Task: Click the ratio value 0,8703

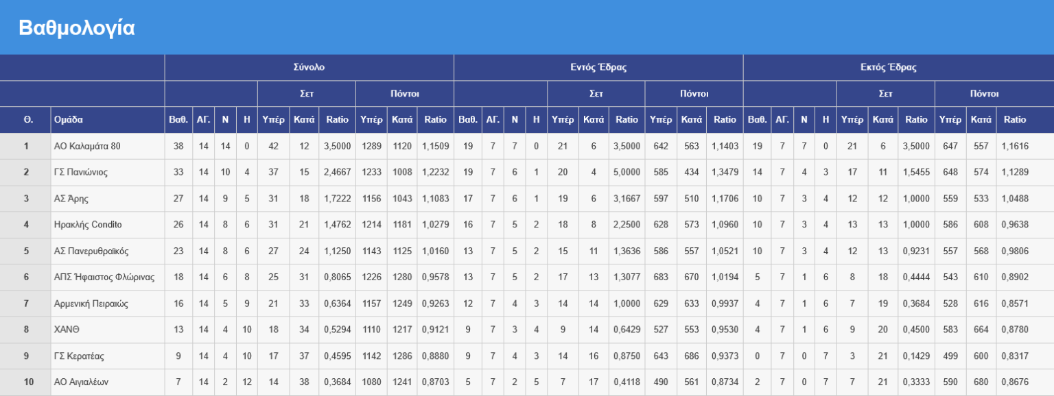Action: click(435, 382)
